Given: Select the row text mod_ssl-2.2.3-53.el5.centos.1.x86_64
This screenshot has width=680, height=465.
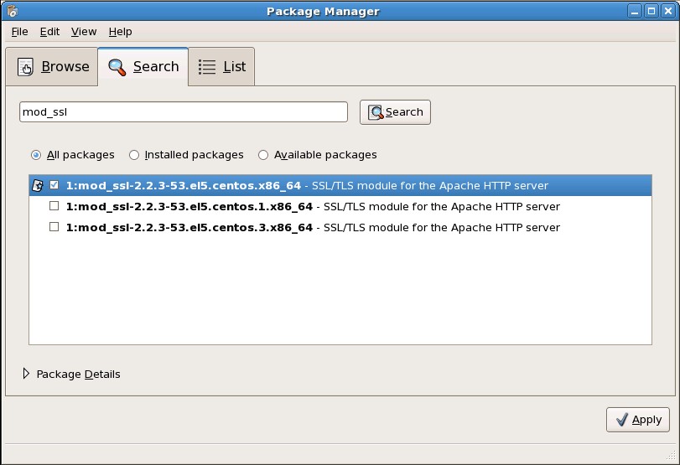Looking at the screenshot, I should 189,206.
